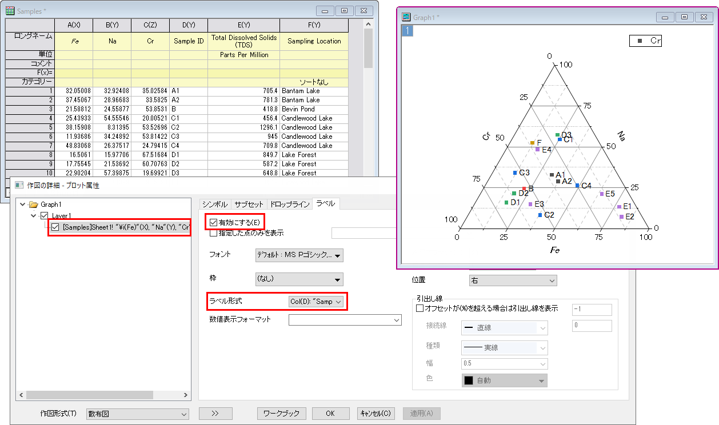
Task: Click the layer 1 icon in Graph1
Action: (408, 31)
